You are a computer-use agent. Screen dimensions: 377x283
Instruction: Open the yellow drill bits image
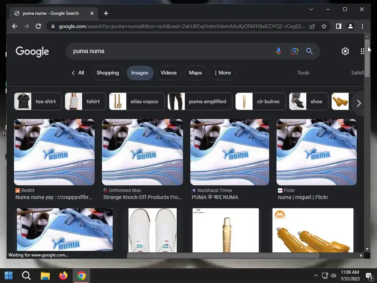pos(313,230)
